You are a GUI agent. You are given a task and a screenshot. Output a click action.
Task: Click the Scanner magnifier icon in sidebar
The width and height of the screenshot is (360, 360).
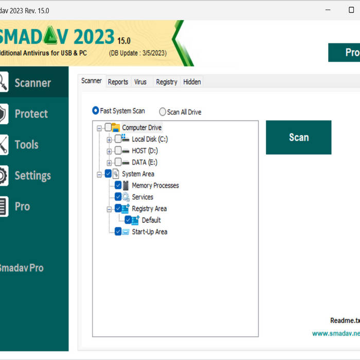click(3, 83)
